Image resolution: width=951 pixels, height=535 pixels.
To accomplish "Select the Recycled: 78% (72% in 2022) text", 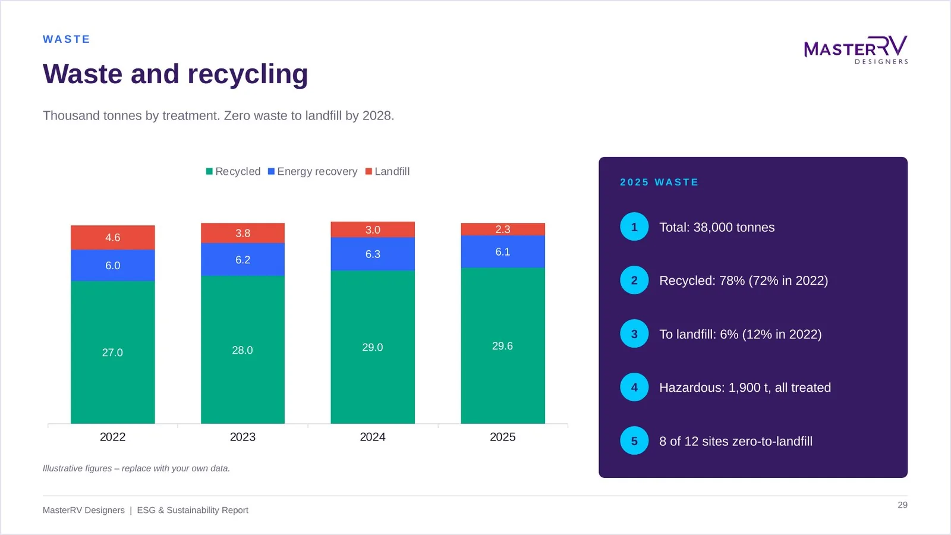I will (x=744, y=281).
